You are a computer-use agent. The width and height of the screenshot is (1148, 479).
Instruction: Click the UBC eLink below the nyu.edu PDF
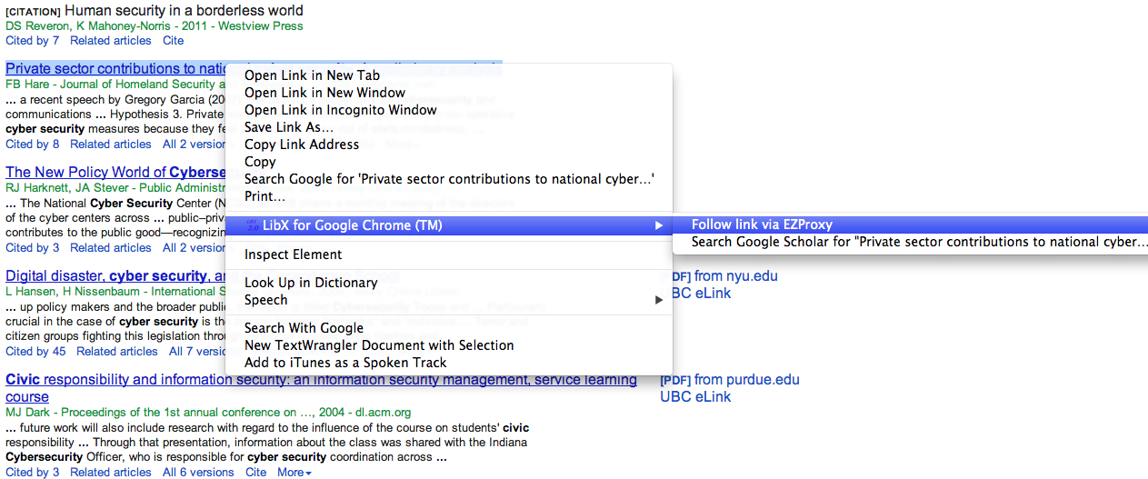point(695,294)
